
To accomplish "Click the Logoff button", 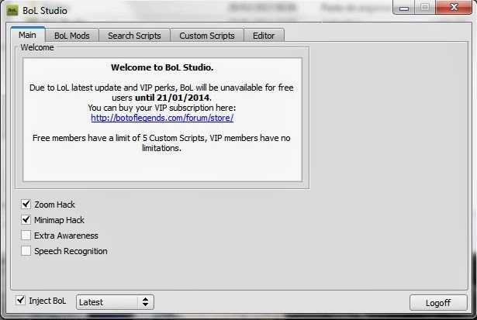I will [438, 303].
